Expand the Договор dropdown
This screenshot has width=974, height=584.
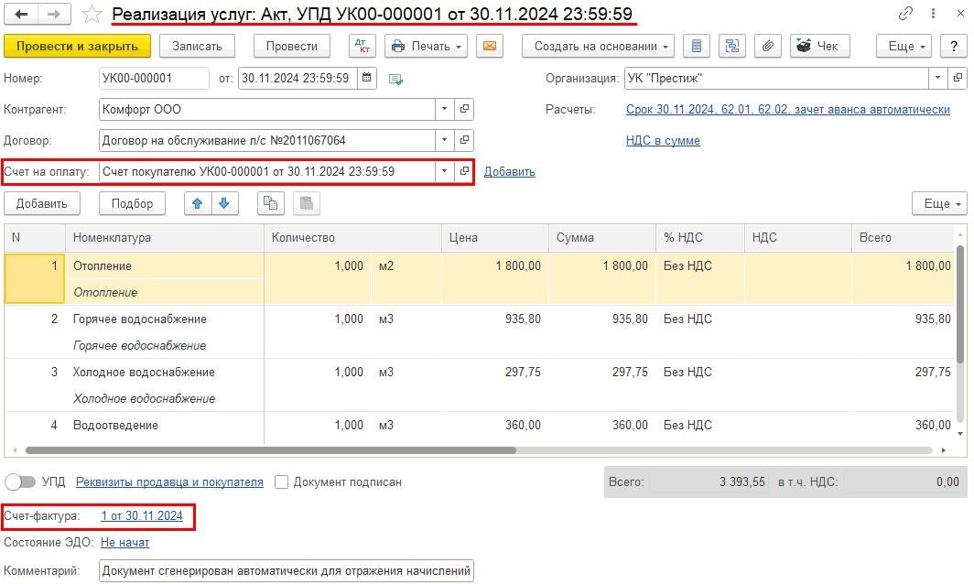444,140
